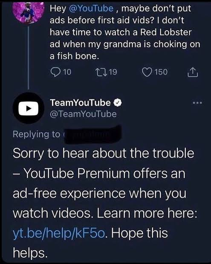Click the retweet count 19
The height and width of the screenshot is (264, 211).
(113, 72)
